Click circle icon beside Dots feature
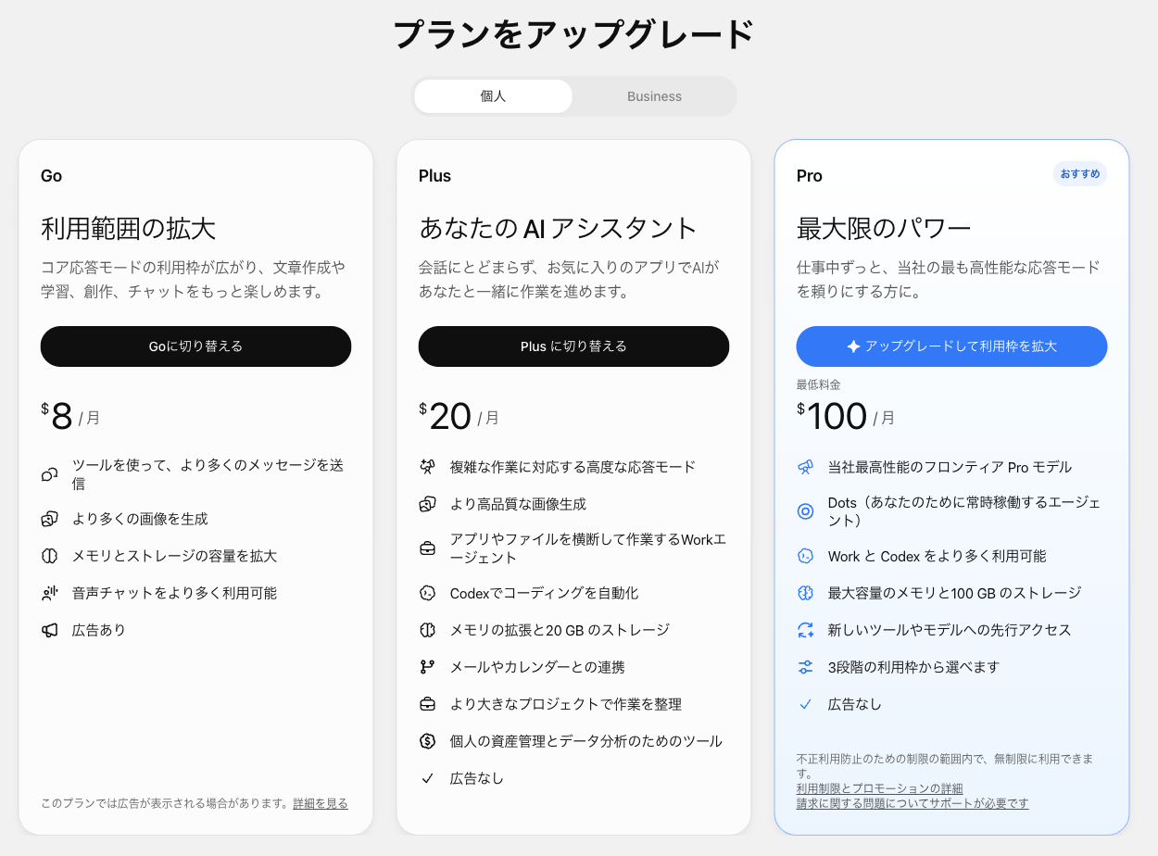 coord(806,511)
